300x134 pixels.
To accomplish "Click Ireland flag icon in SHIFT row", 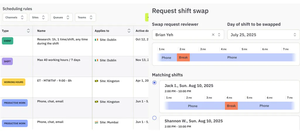I will (x=96, y=60).
